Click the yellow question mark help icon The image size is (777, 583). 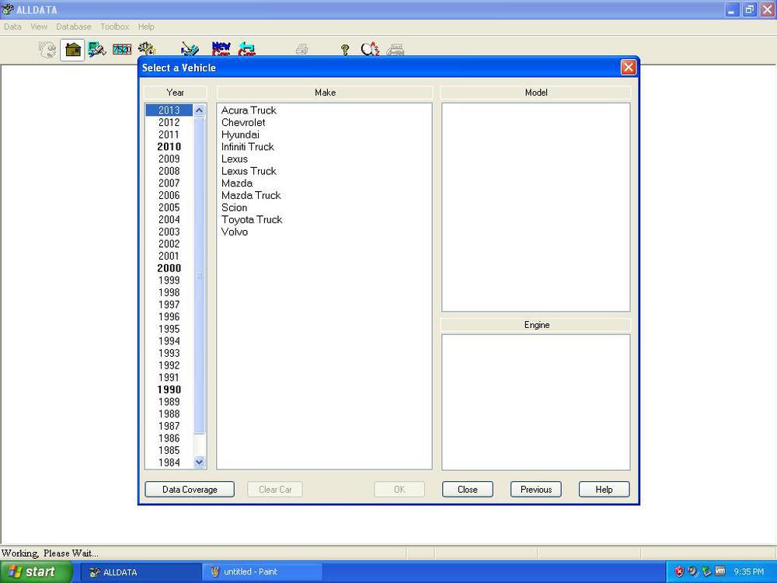point(345,50)
